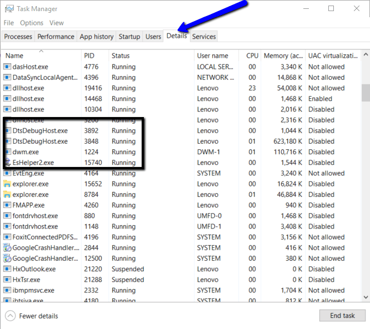Click icon of fontdrvhost.exe PID 880

point(7,216)
